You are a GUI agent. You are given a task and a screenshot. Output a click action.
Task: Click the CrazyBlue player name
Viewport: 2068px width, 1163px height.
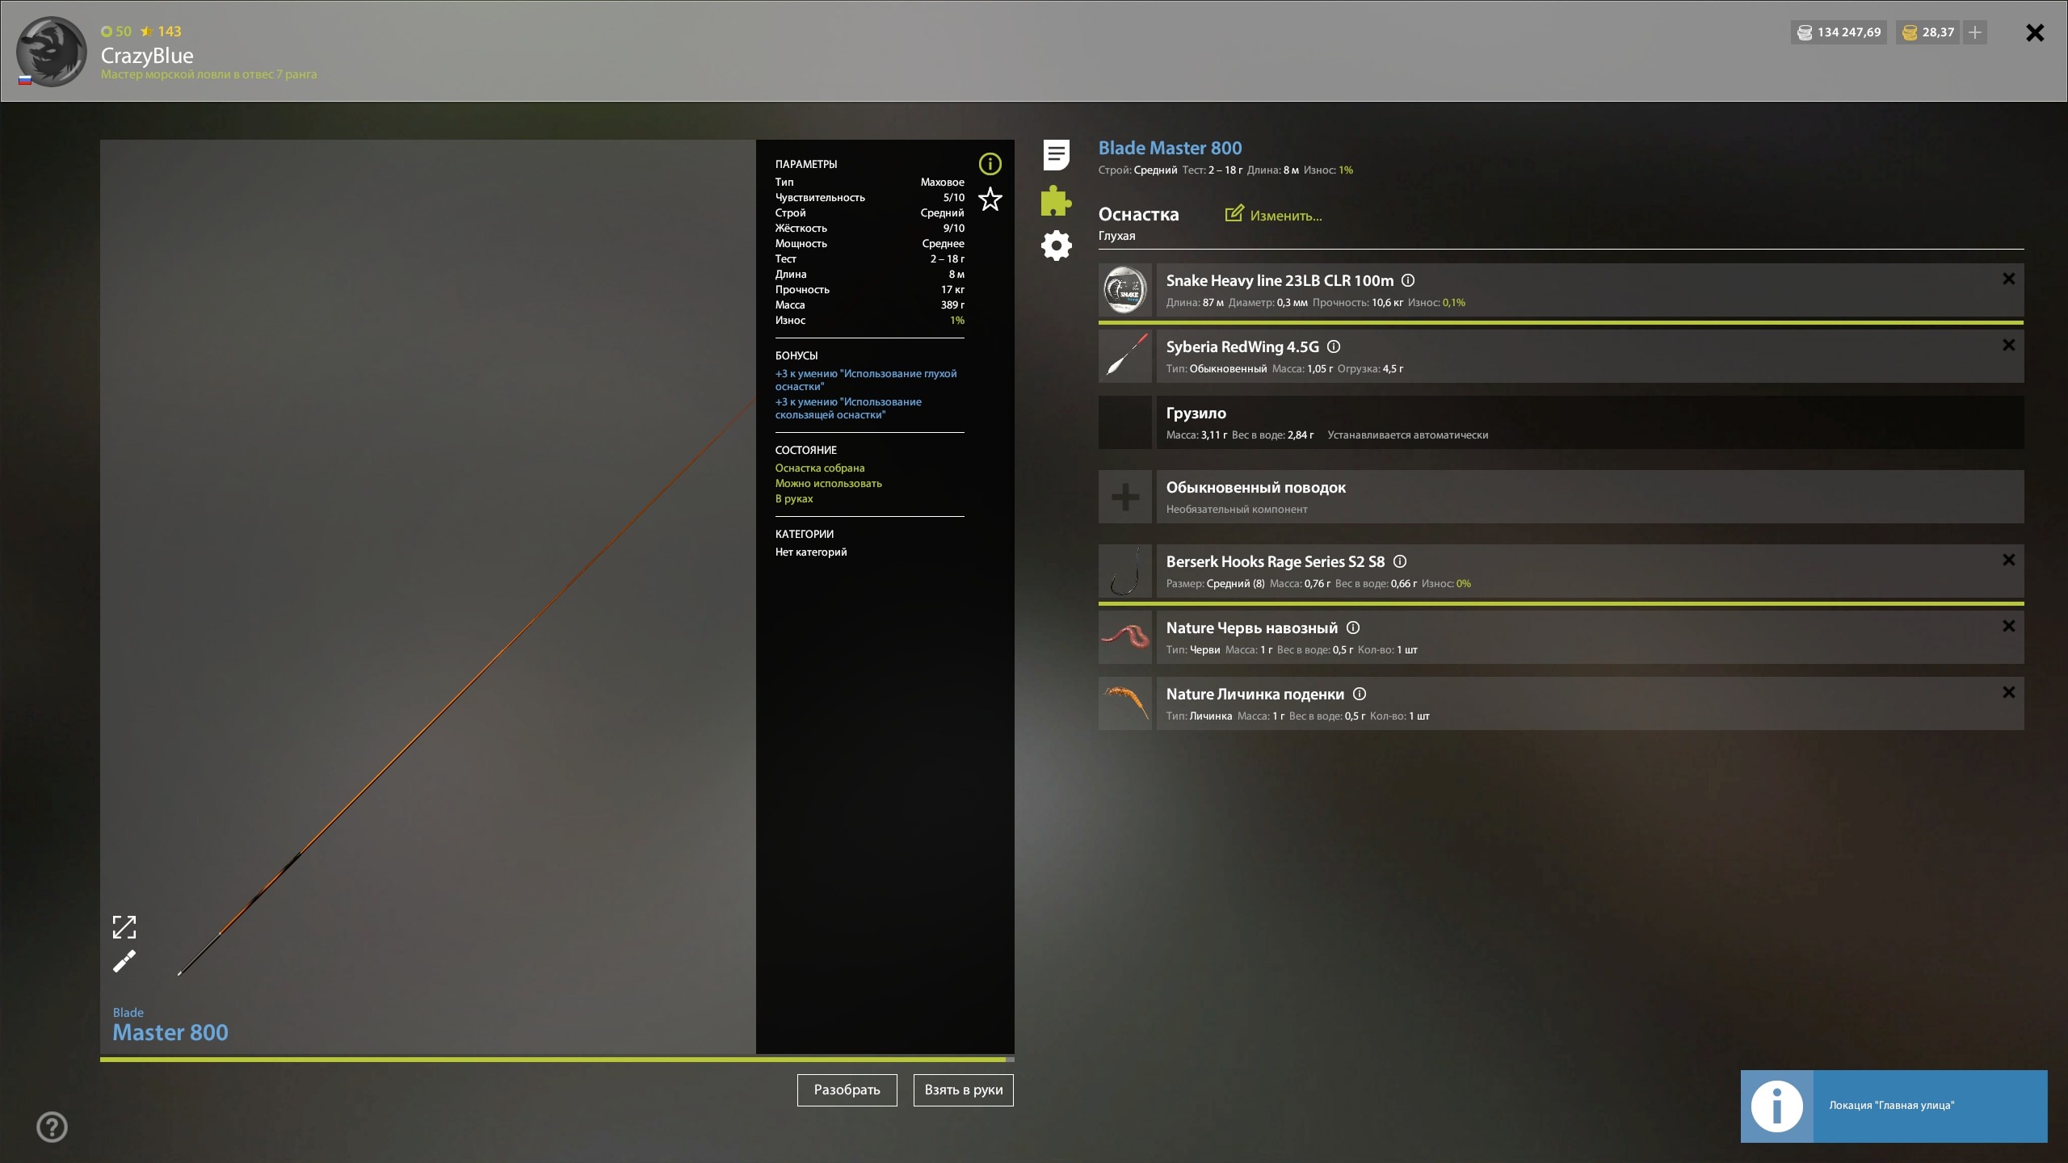pos(147,56)
